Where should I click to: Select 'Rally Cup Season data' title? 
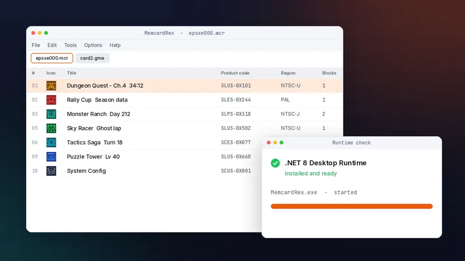(97, 100)
